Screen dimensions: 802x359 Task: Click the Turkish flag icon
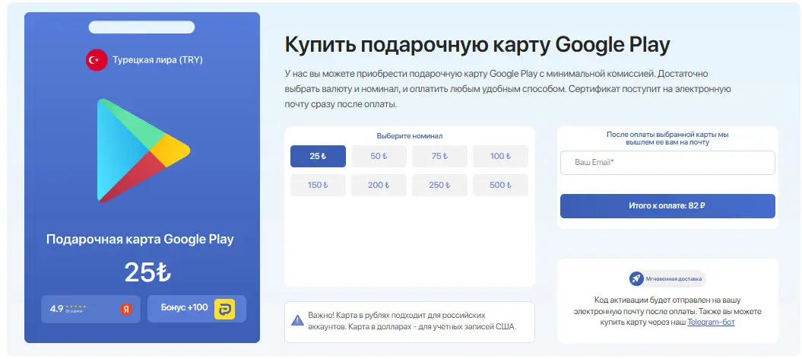[x=97, y=59]
